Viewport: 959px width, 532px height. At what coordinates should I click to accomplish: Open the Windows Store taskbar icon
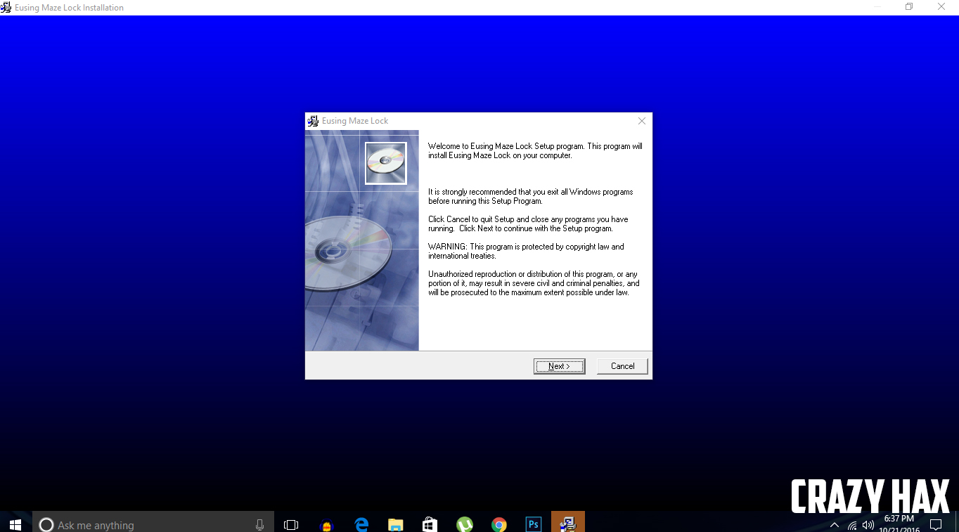(430, 524)
